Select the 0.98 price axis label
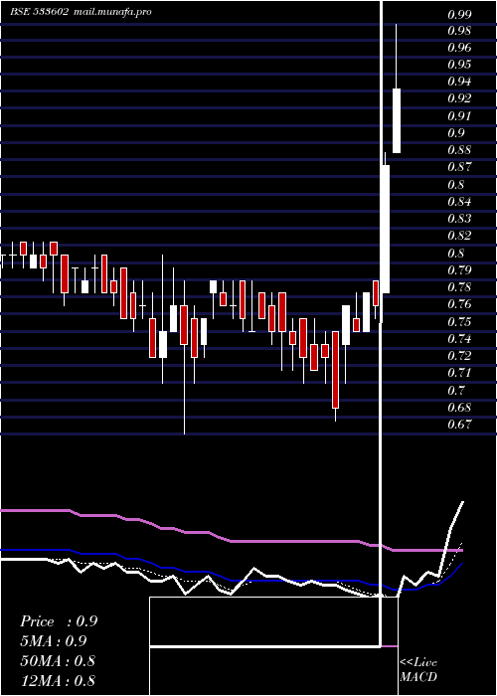The width and height of the screenshot is (497, 696). [459, 31]
